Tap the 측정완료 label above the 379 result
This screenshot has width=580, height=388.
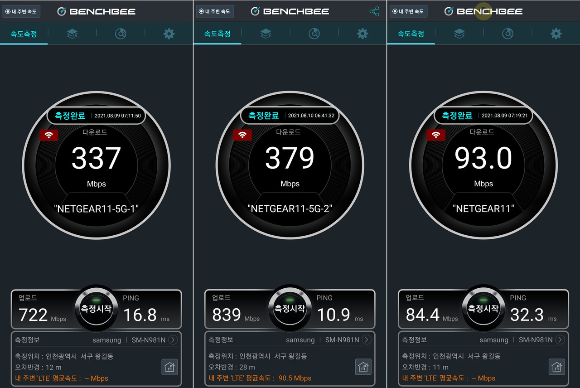pyautogui.click(x=263, y=116)
